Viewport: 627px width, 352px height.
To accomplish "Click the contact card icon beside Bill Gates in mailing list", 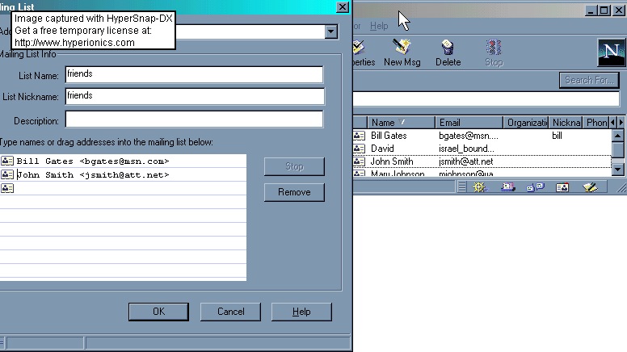I will pos(7,161).
